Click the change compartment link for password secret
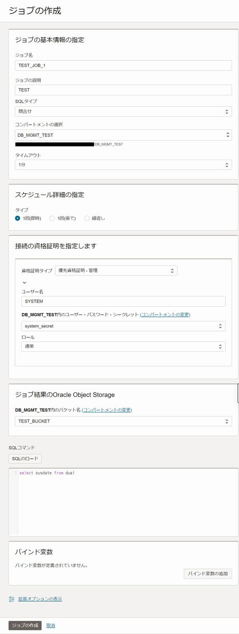 (165, 315)
